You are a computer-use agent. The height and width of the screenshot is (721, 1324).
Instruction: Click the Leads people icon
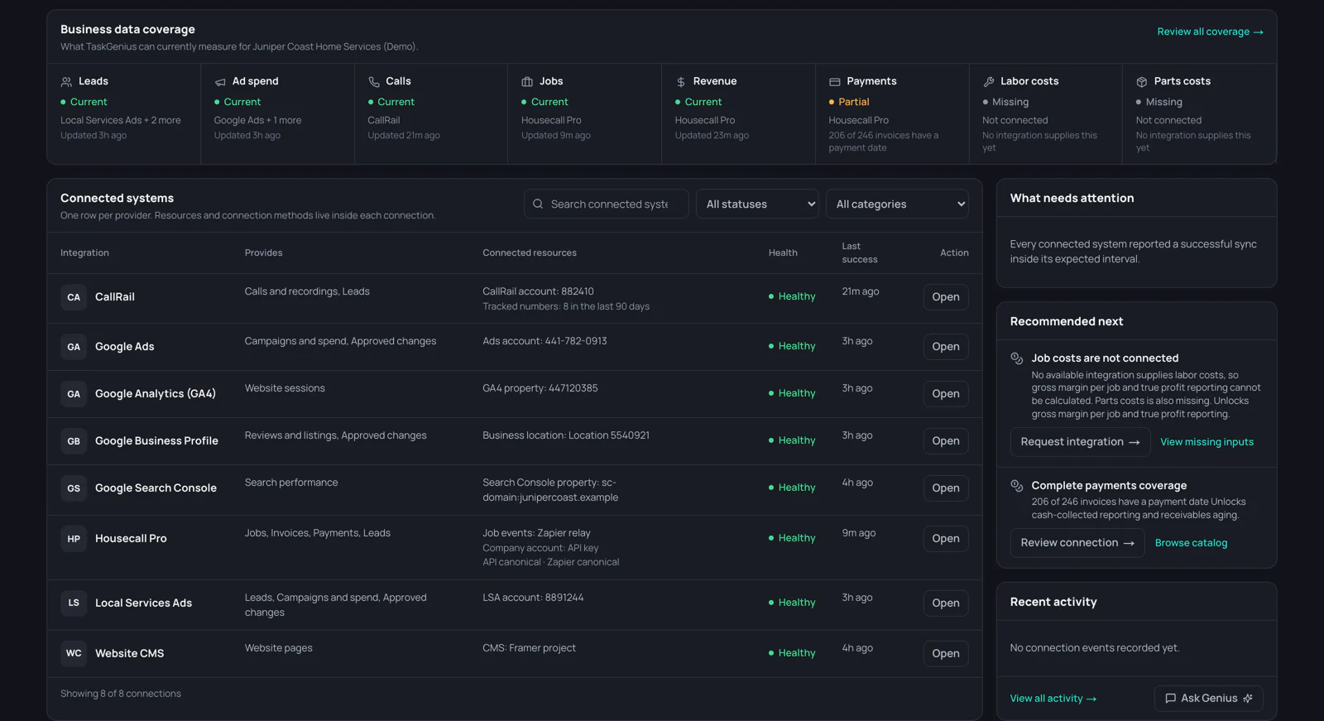(66, 82)
